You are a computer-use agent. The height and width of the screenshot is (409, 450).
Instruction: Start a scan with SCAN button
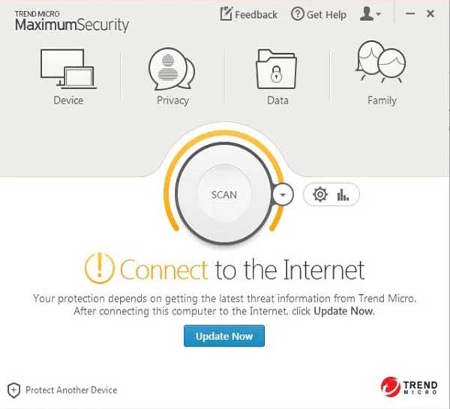click(x=223, y=194)
